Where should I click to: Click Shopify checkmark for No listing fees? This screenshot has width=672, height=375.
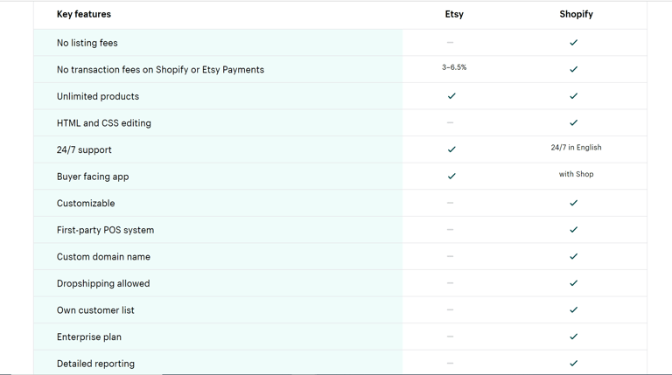(x=574, y=42)
